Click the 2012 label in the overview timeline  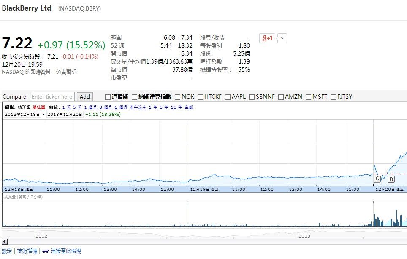tap(41, 236)
